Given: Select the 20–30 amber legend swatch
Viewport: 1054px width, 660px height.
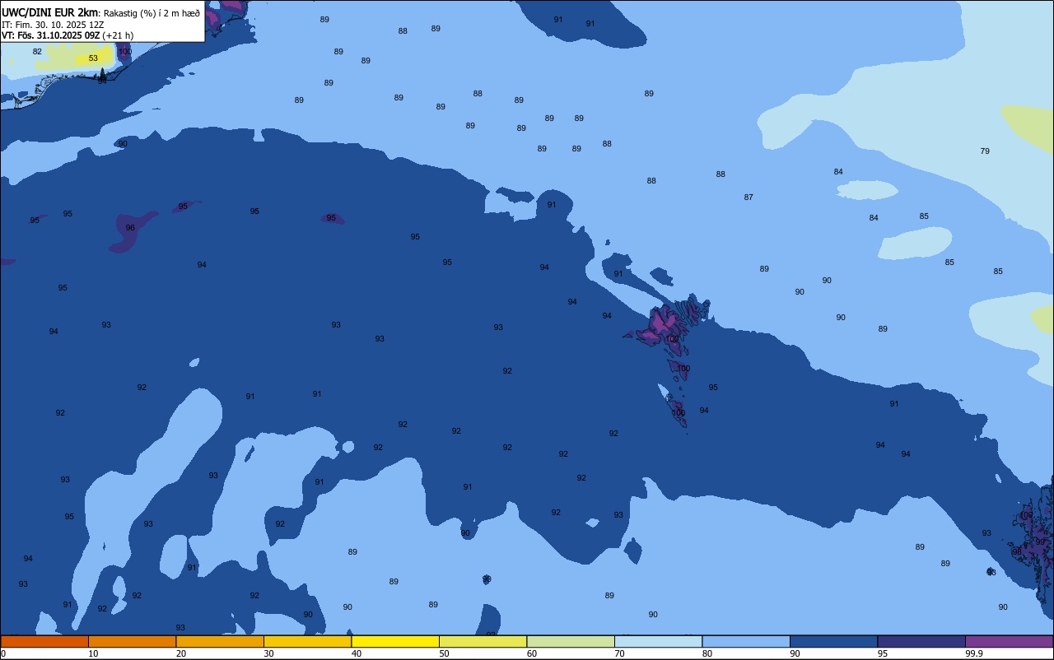Looking at the screenshot, I should 220,641.
